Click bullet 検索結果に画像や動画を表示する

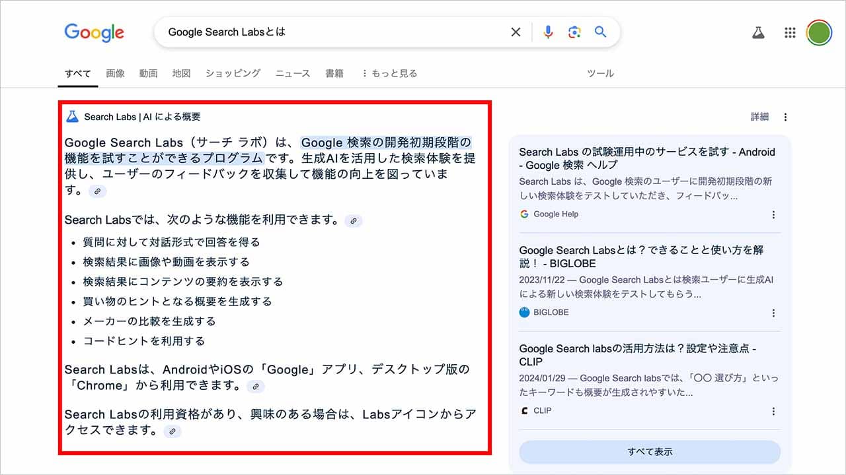tap(166, 262)
